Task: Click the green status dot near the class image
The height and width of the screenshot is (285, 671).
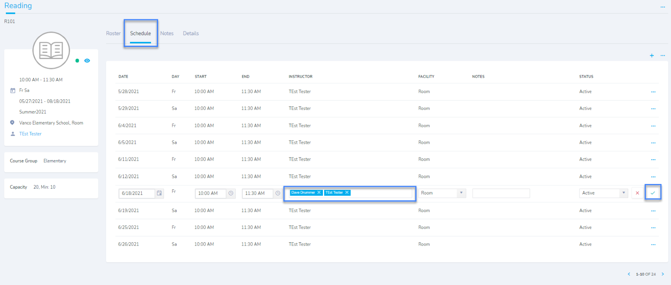Action: [77, 61]
